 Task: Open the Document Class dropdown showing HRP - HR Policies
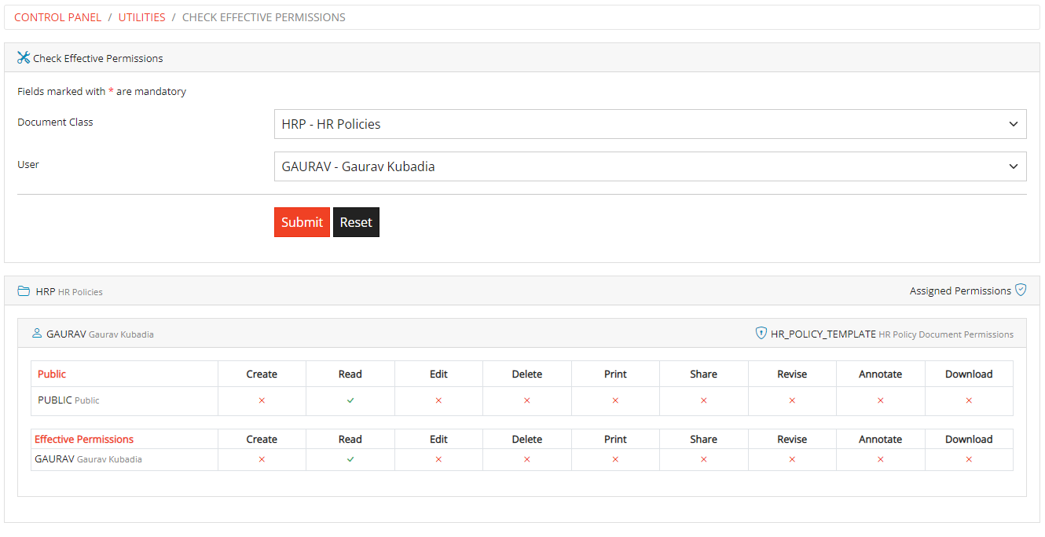point(650,124)
